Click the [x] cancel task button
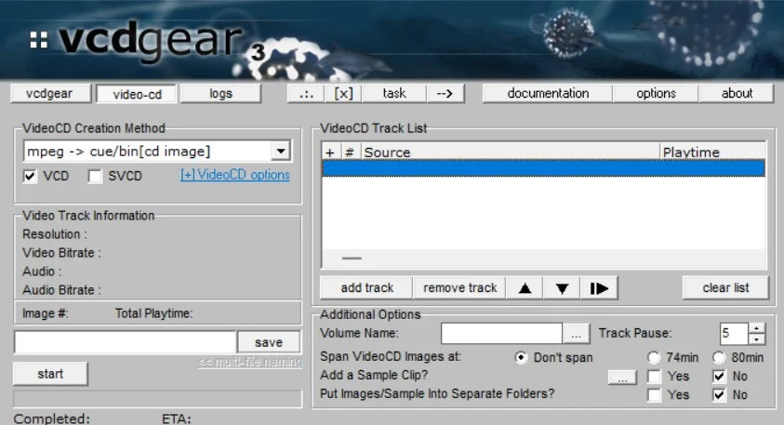Screen dimensions: 784x425 (343, 94)
